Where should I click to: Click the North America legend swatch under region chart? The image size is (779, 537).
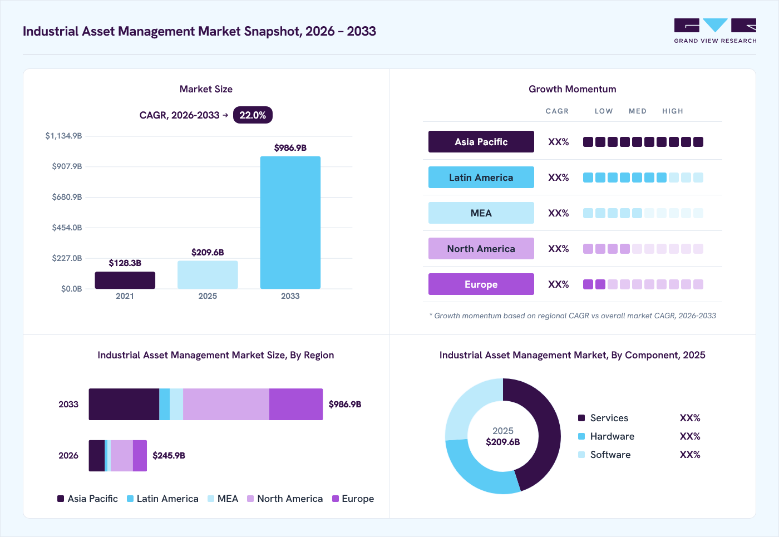250,499
